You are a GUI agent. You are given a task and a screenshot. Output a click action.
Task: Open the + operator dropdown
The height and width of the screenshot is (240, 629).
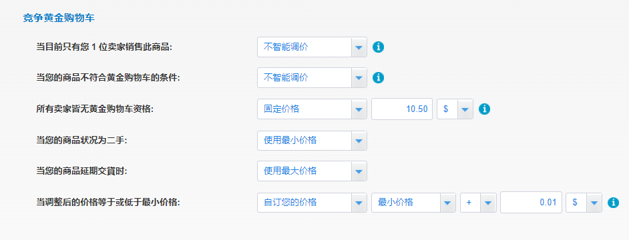pos(478,203)
